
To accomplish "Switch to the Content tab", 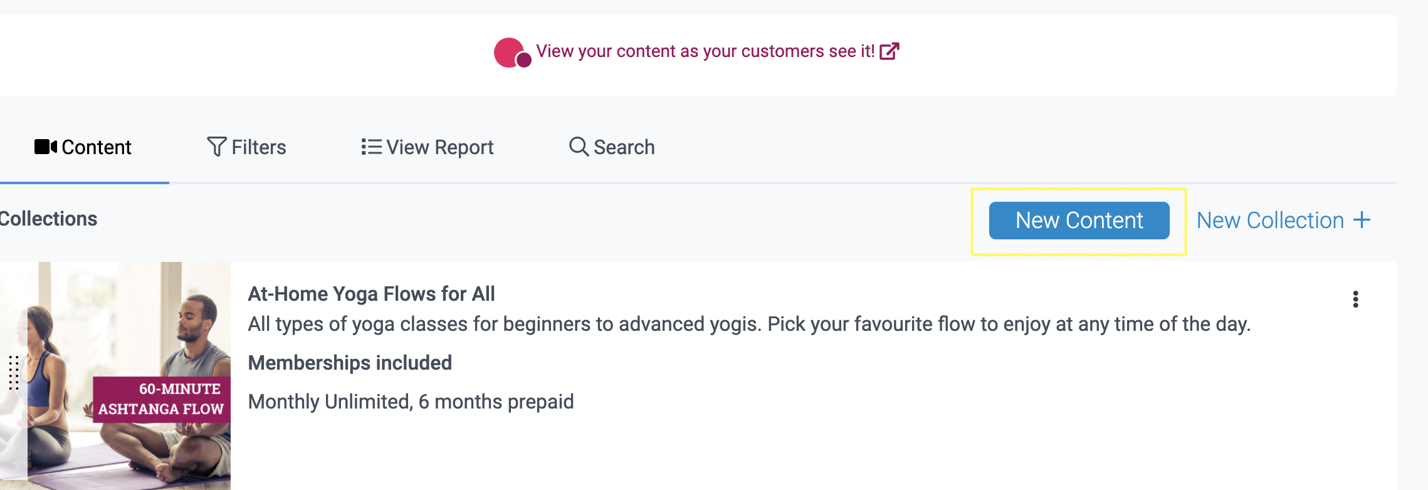I will (x=83, y=147).
